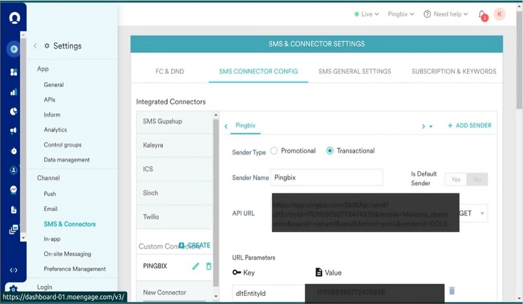Switch to the SMS GENERAL SETTINGS tab
The height and width of the screenshot is (304, 523).
tap(355, 71)
